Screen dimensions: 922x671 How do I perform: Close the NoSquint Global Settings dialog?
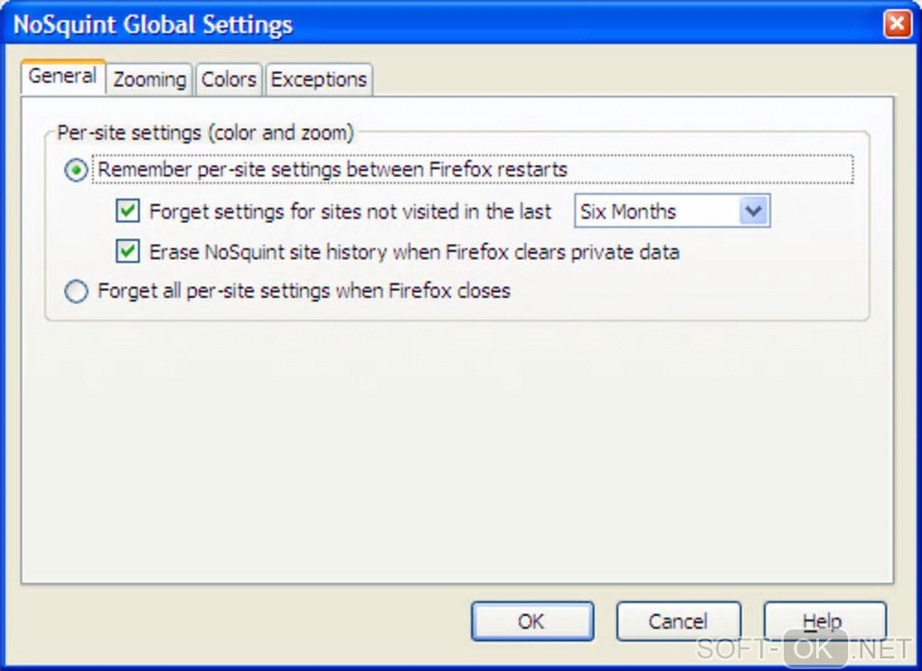898,23
